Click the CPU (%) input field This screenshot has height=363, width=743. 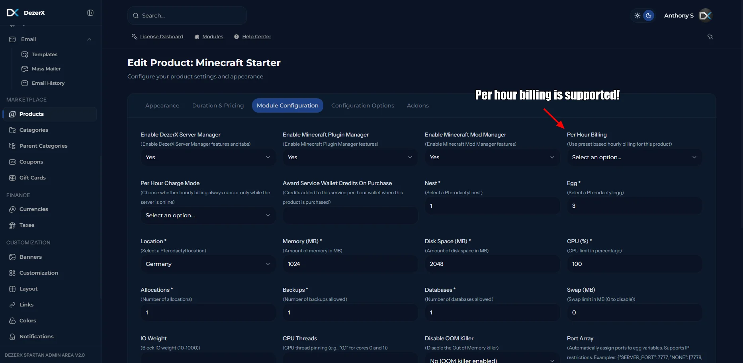click(634, 264)
